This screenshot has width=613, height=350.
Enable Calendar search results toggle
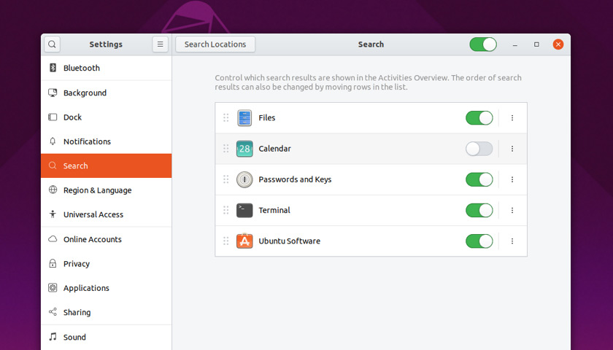pos(479,149)
